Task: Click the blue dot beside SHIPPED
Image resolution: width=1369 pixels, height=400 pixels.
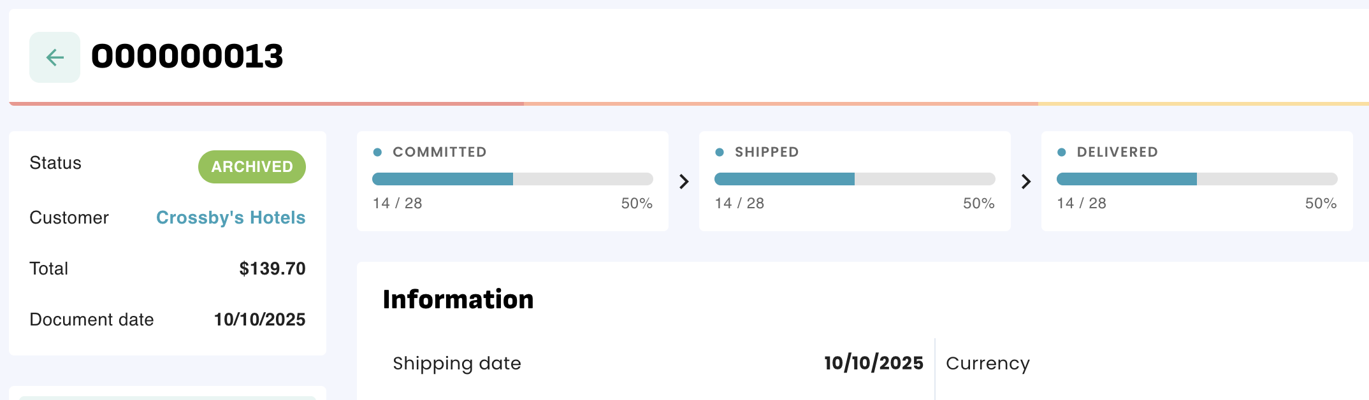Action: (720, 152)
